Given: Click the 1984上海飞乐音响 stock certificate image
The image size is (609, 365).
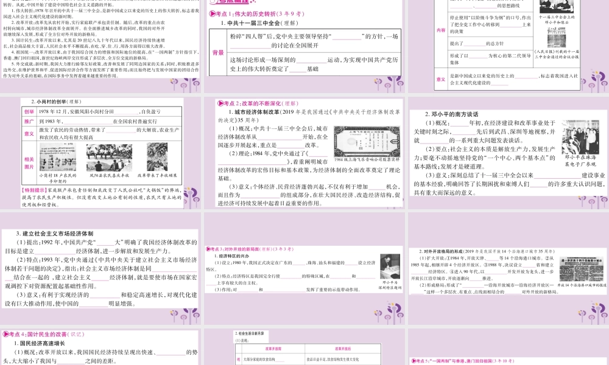Looking at the screenshot, I should point(367,142).
